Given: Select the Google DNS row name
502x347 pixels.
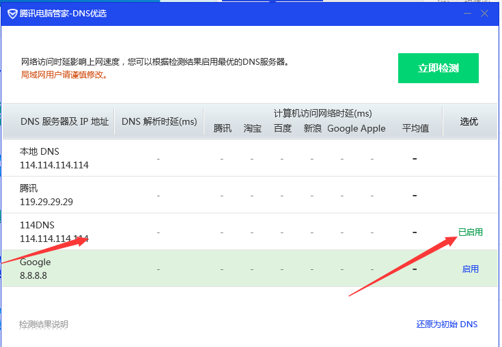Looking at the screenshot, I should point(36,262).
